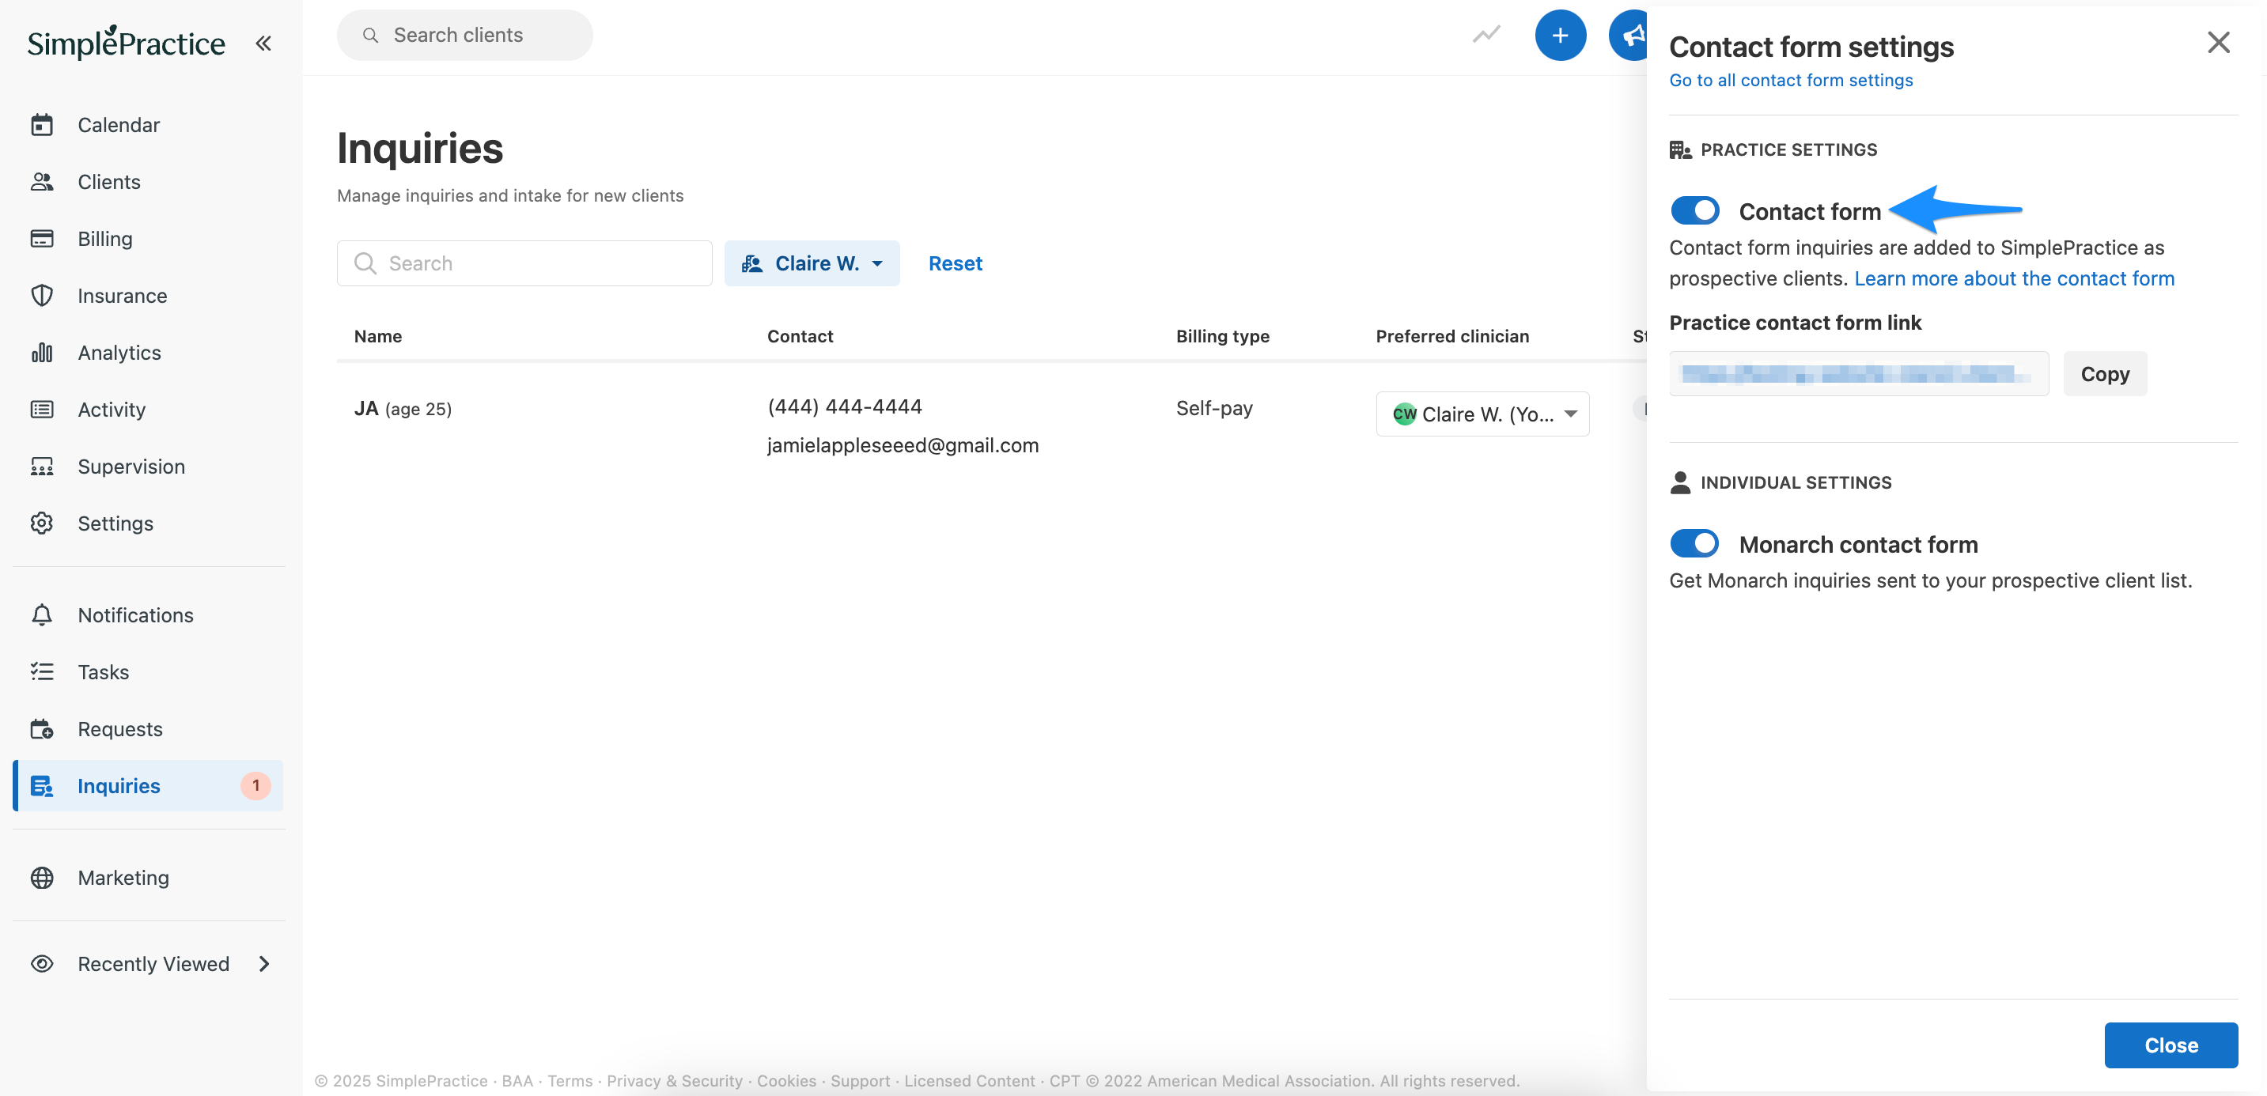Click the Billing card icon
This screenshot has height=1096, width=2267.
(x=41, y=238)
